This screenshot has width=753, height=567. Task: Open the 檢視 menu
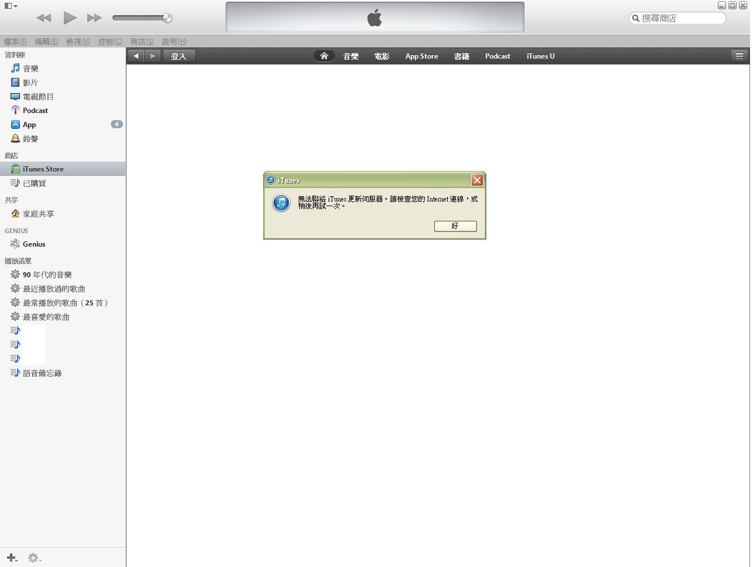(78, 42)
